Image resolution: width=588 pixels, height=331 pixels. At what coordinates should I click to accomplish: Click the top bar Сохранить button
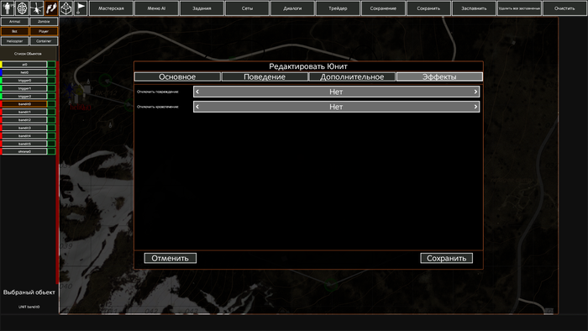click(x=428, y=8)
